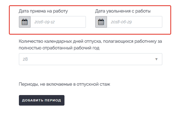192x115 pixels.
Task: Click the dropdown arrow in the vacation days selector
Action: 156,59
